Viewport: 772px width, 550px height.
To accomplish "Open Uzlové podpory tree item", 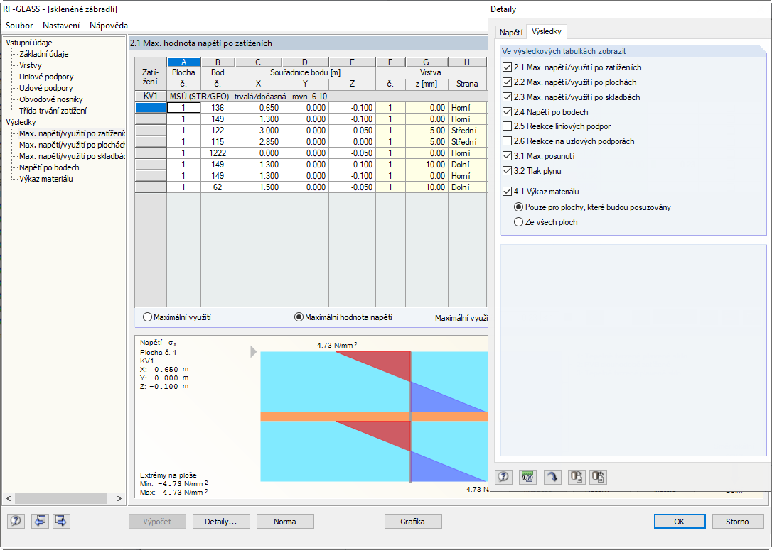I will tap(45, 87).
